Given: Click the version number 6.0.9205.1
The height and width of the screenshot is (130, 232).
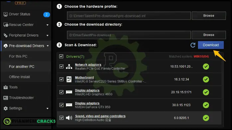Looking at the screenshot, I should 181,118.
